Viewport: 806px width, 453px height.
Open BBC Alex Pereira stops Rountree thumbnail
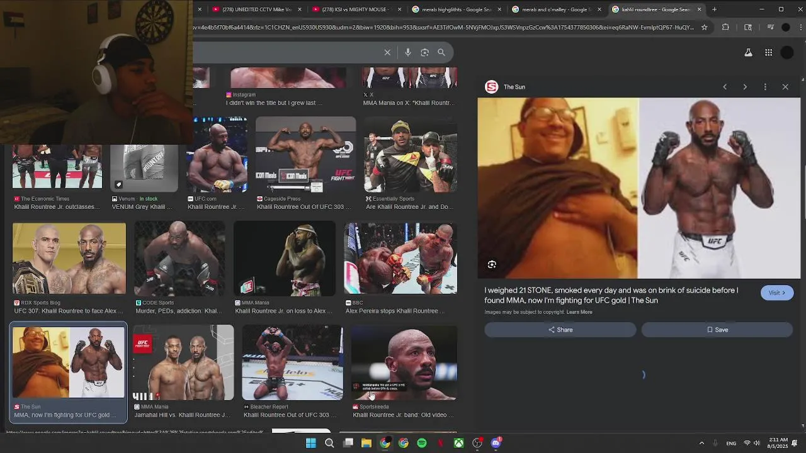click(400, 259)
